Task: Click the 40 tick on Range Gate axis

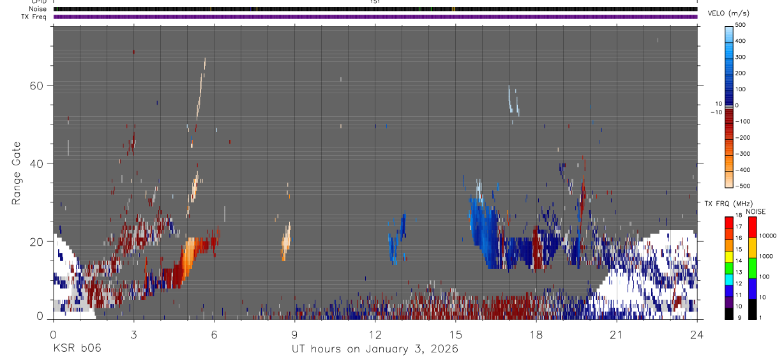Action: (x=36, y=163)
